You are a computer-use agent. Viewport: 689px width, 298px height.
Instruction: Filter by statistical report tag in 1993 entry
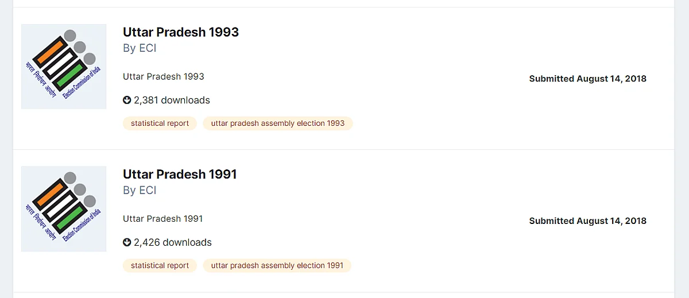(x=160, y=123)
